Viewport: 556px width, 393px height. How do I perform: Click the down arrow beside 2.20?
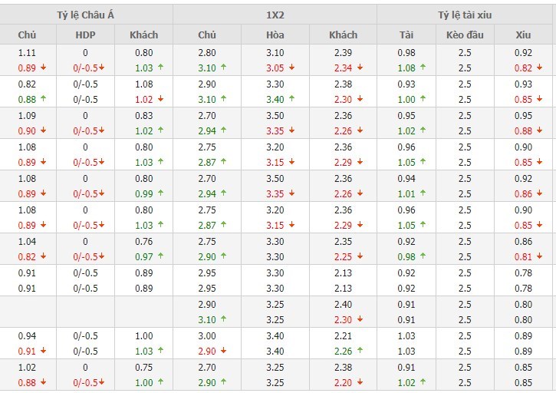pyautogui.click(x=360, y=382)
